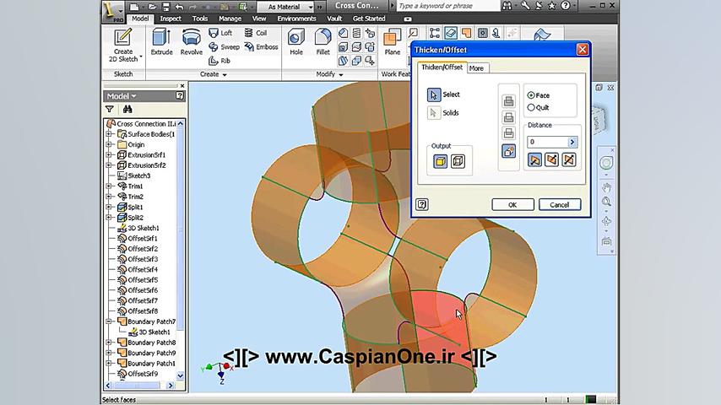The height and width of the screenshot is (405, 721).
Task: Click the filter funnel icon in Model browser
Action: click(110, 109)
